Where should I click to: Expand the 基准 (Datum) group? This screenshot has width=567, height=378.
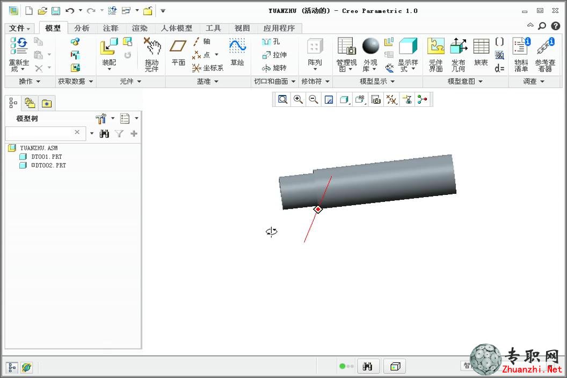coord(208,82)
